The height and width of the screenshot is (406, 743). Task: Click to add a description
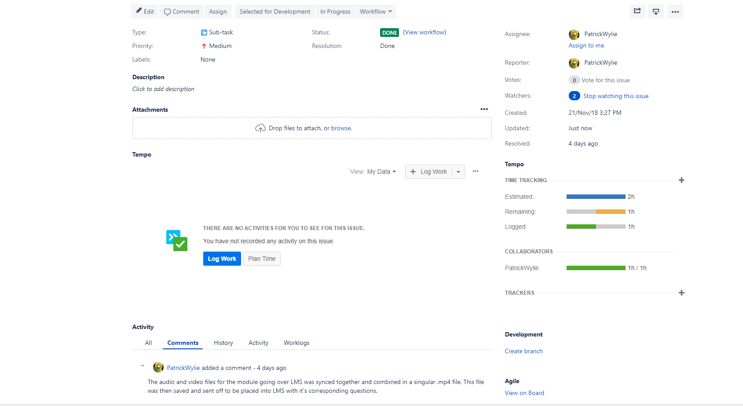[x=163, y=89]
